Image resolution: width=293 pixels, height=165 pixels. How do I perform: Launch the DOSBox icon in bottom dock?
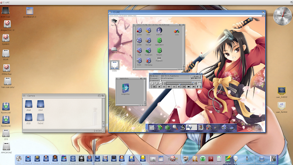coord(273,159)
